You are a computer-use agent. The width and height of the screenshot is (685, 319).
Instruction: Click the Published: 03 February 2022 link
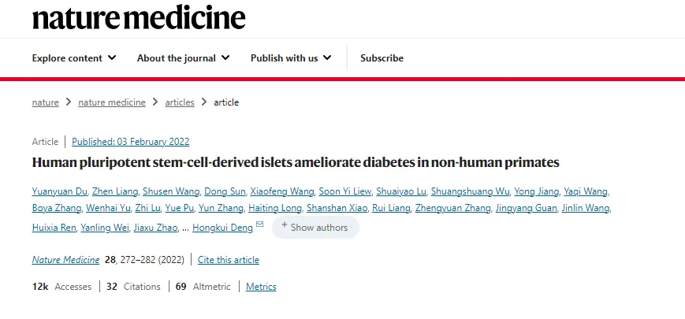130,142
